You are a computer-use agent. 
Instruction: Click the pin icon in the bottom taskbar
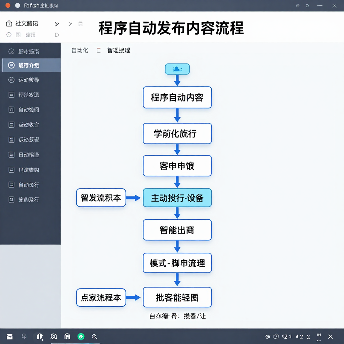point(24,336)
